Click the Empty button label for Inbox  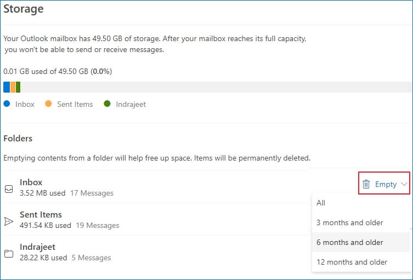coord(386,184)
